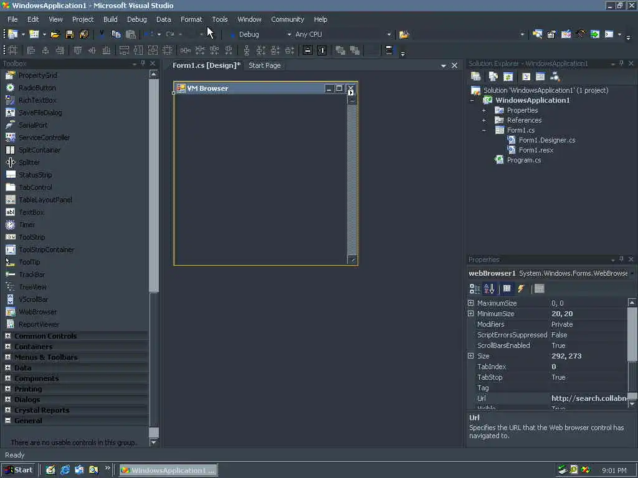The width and height of the screenshot is (638, 478).
Task: Switch Properties panel to Events view
Action: [521, 289]
